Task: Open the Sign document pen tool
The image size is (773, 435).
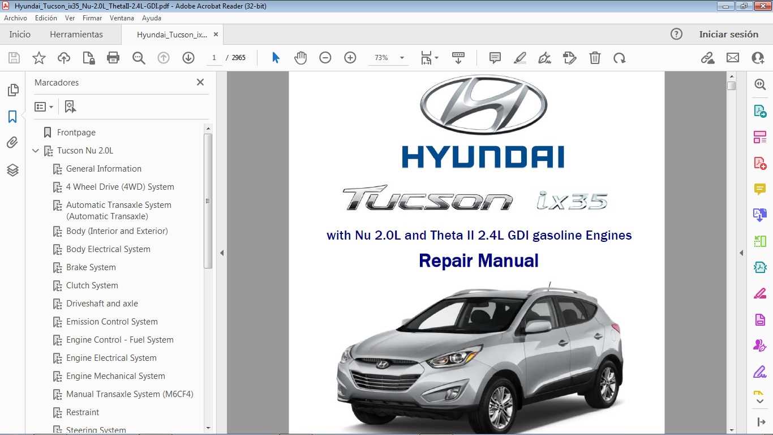Action: click(545, 58)
